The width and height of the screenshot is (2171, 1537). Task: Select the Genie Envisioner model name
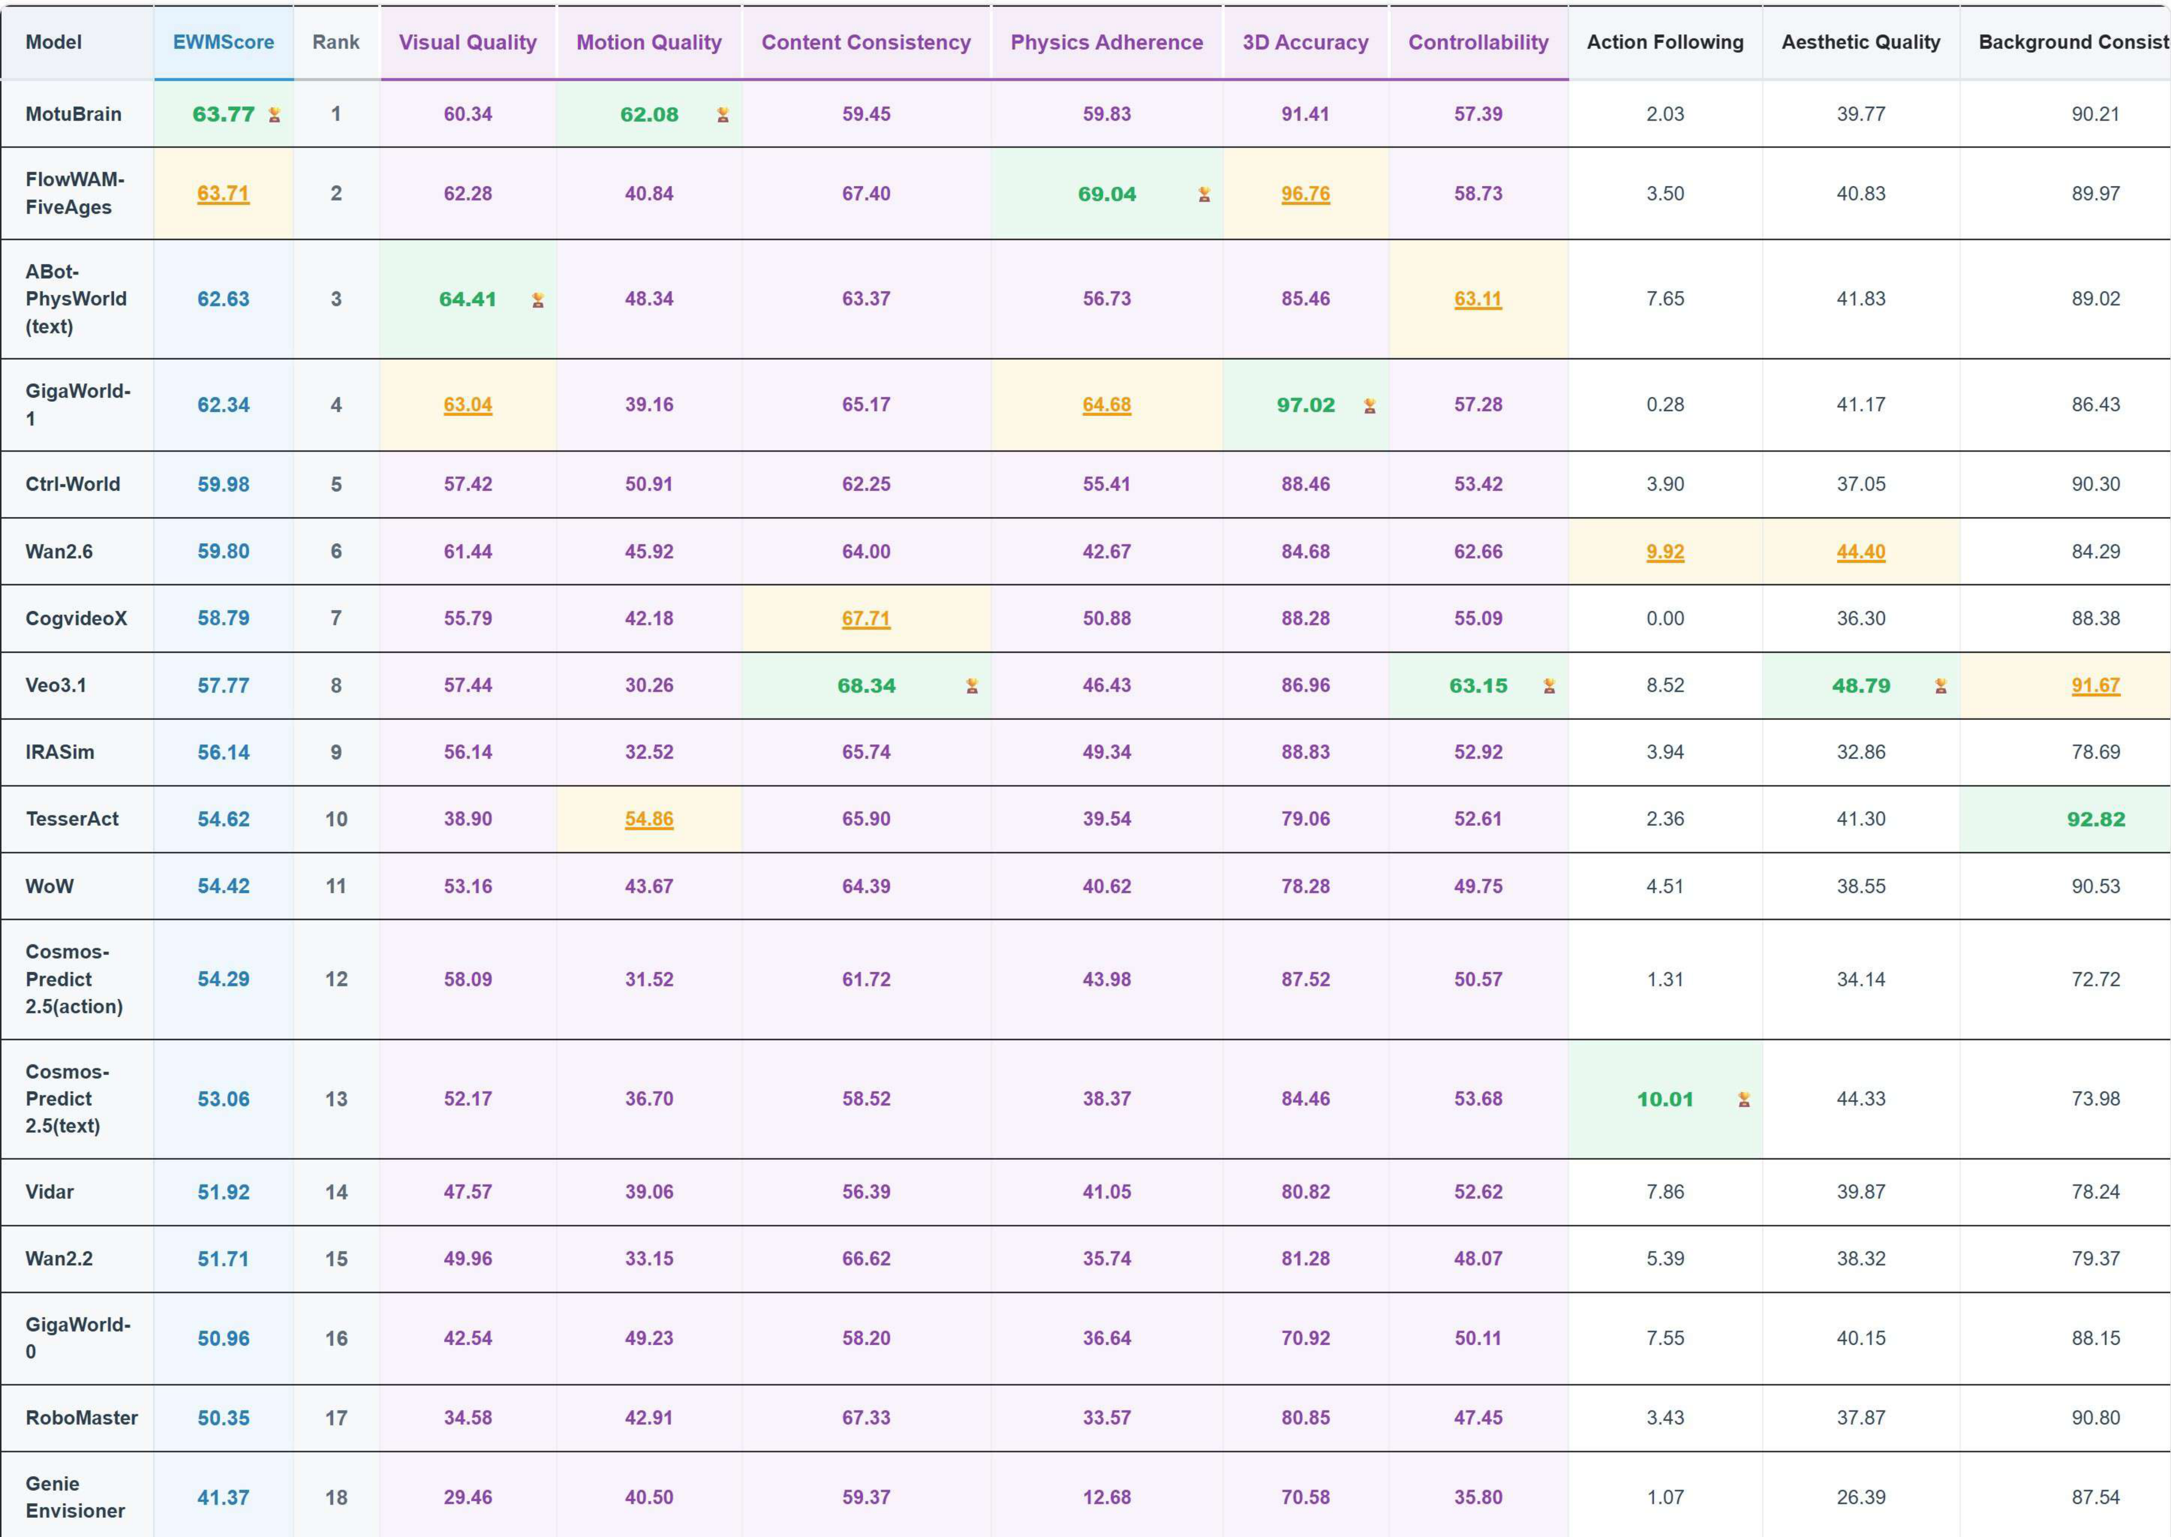click(75, 1497)
